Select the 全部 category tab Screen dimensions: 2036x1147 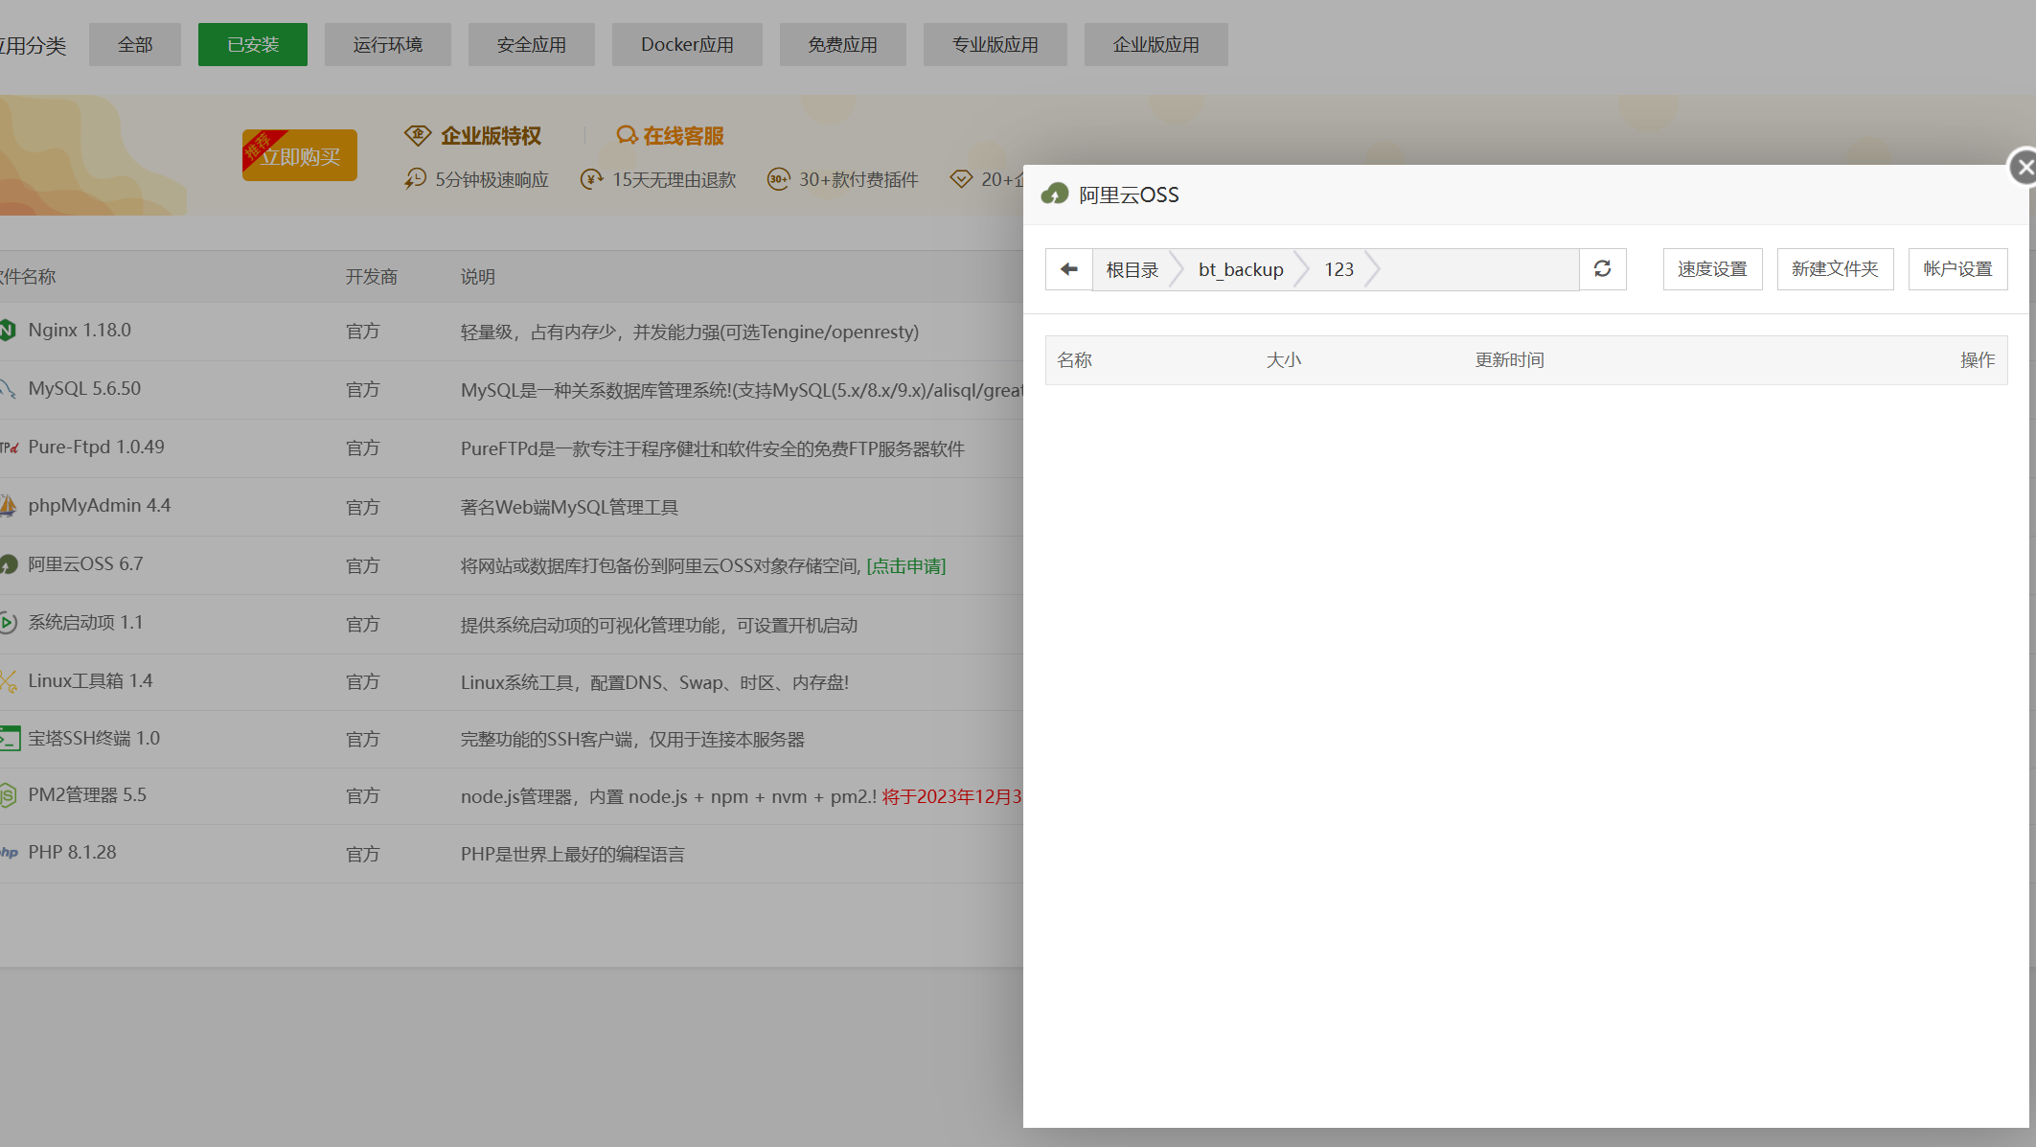coord(135,45)
